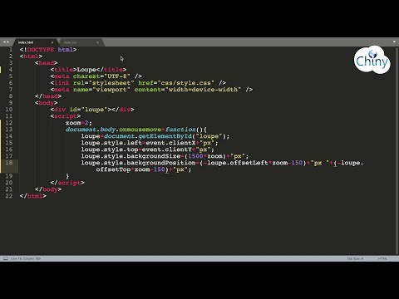Go to next tab using right arrow
The image size is (399, 299).
click(x=7, y=42)
